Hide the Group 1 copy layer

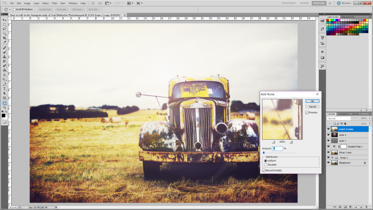coord(328,152)
